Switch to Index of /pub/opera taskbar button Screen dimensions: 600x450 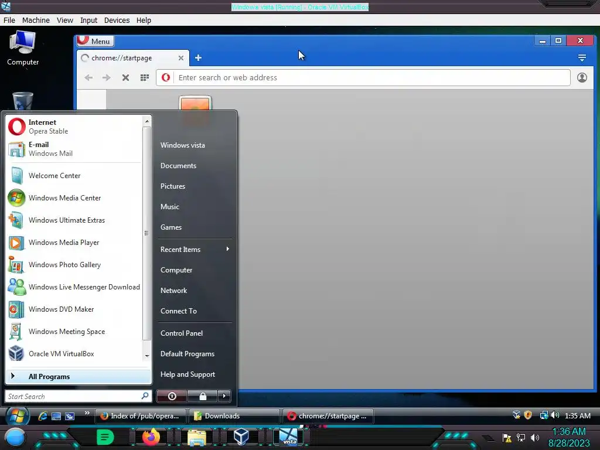141,416
